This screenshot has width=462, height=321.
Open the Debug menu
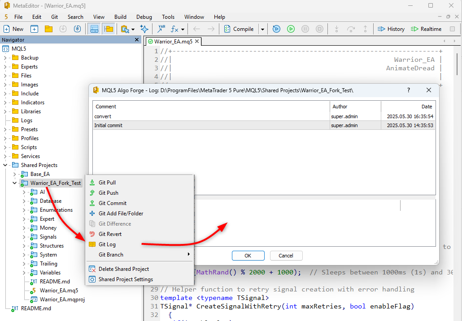click(144, 17)
